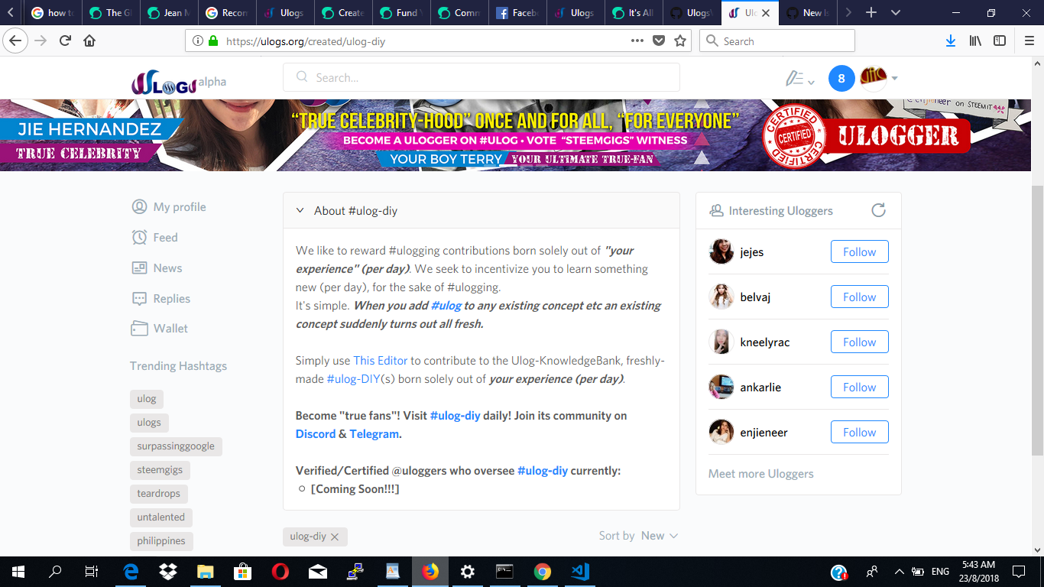Open the user avatar account dropdown
This screenshot has width=1044, height=587.
(x=879, y=78)
